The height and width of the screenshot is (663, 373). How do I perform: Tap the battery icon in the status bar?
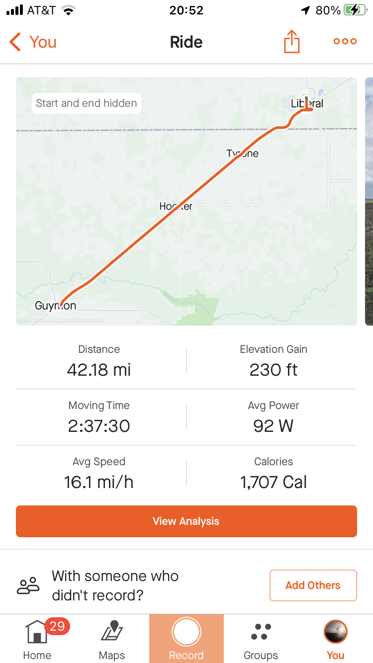[x=354, y=10]
